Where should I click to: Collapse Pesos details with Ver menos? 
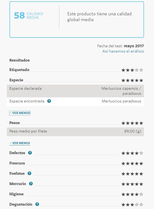20,143
